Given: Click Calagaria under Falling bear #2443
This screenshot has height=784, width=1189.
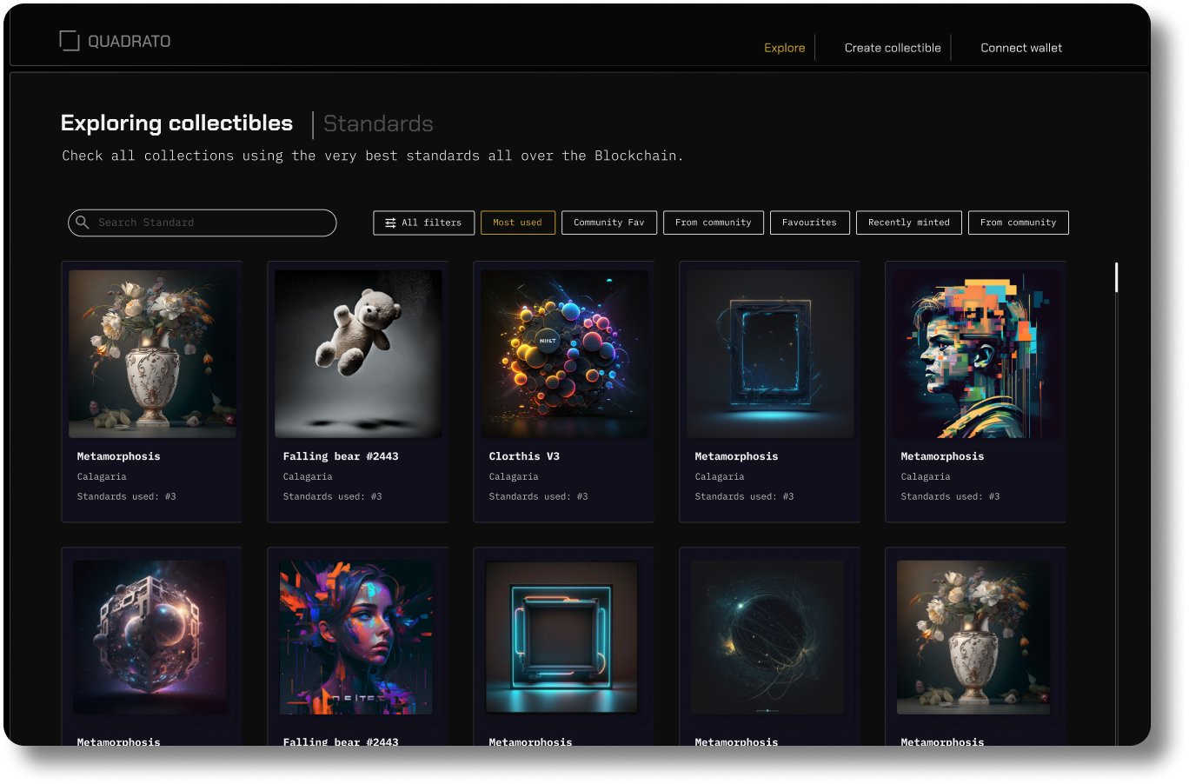Looking at the screenshot, I should (308, 477).
